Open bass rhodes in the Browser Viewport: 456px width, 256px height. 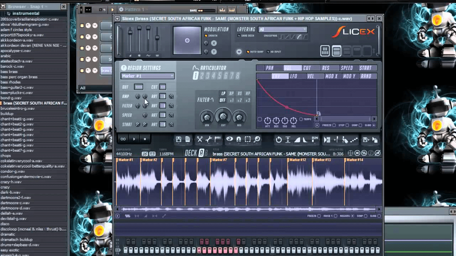(33, 82)
